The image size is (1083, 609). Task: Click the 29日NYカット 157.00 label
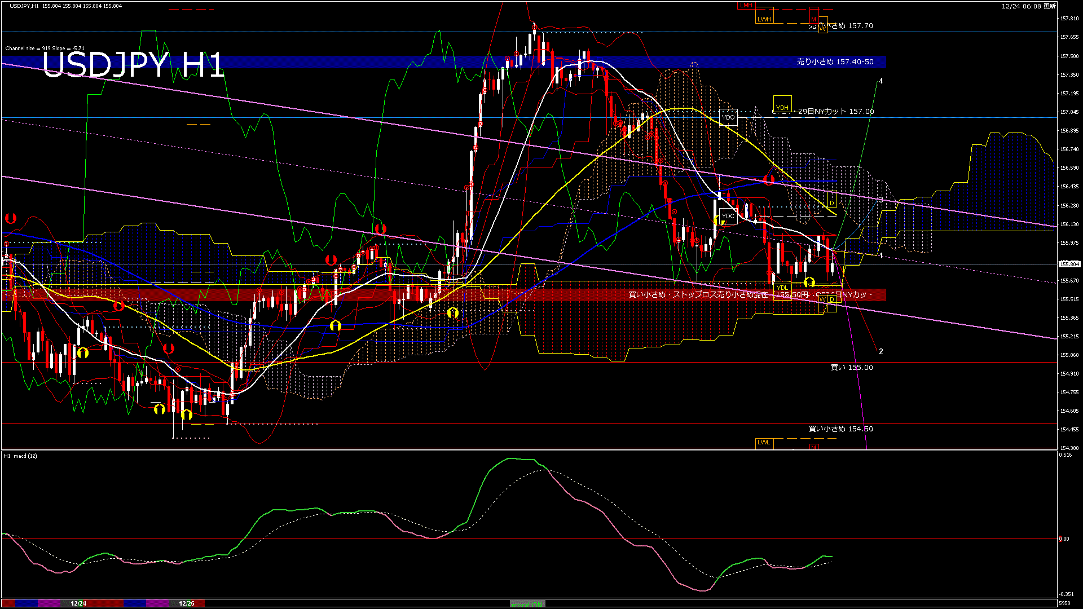click(x=835, y=112)
